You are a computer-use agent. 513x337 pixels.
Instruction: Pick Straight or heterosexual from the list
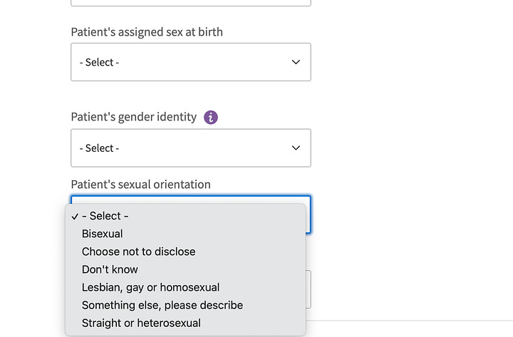[x=141, y=323]
